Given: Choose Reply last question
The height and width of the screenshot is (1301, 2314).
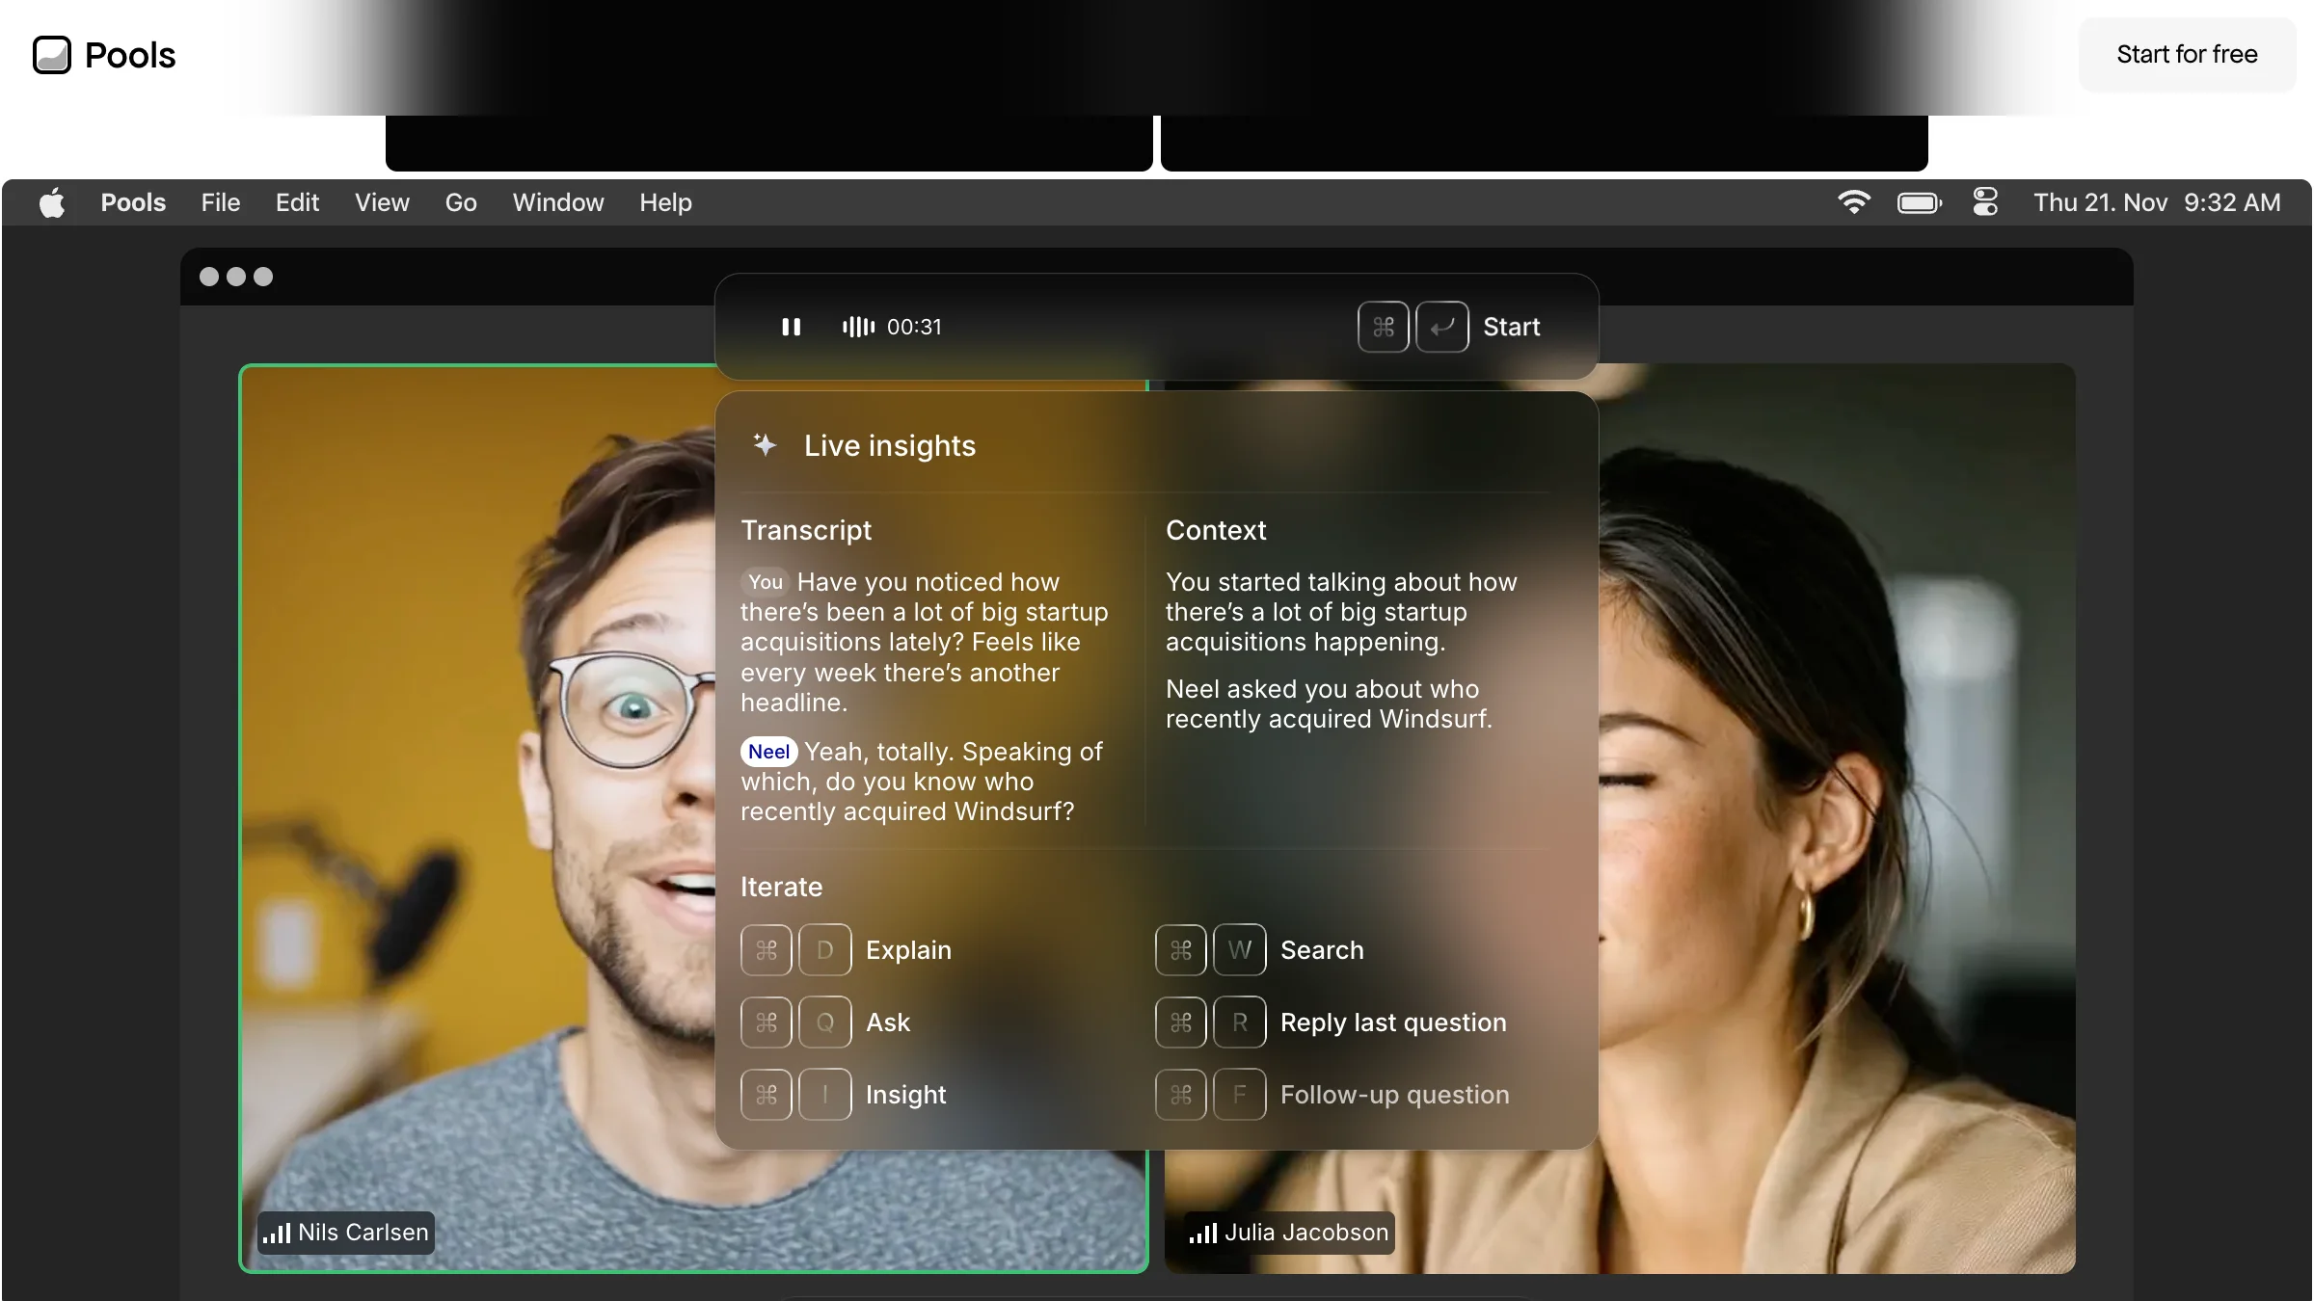Looking at the screenshot, I should click(1392, 1022).
